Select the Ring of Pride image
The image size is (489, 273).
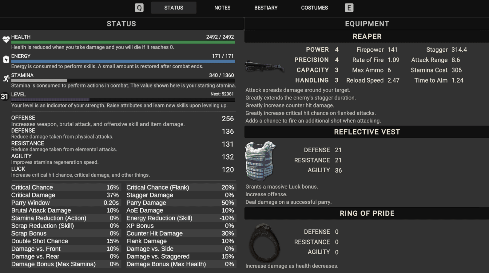click(264, 243)
